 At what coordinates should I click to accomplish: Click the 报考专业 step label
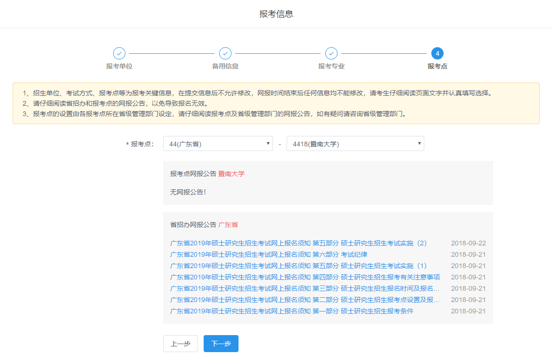click(331, 66)
